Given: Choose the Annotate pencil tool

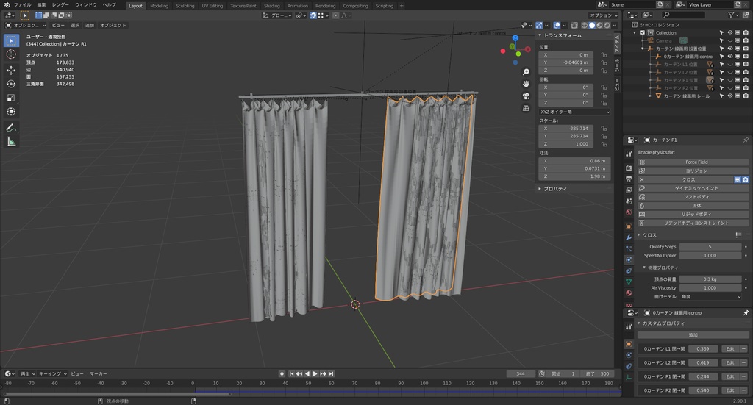Looking at the screenshot, I should coord(11,128).
